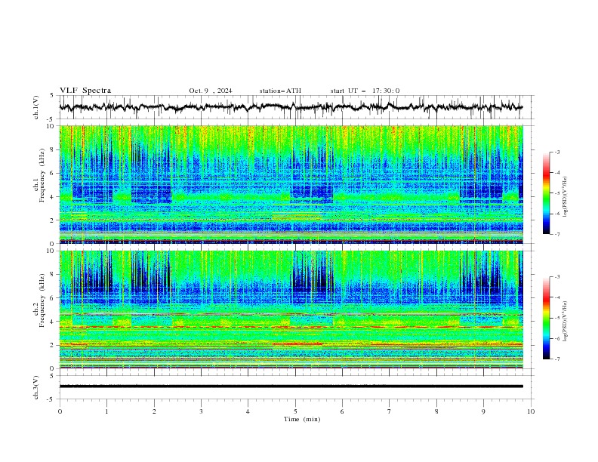The image size is (598, 462).
Task: Click the "ch.1(V)" waveform axis label
Action: (36, 107)
